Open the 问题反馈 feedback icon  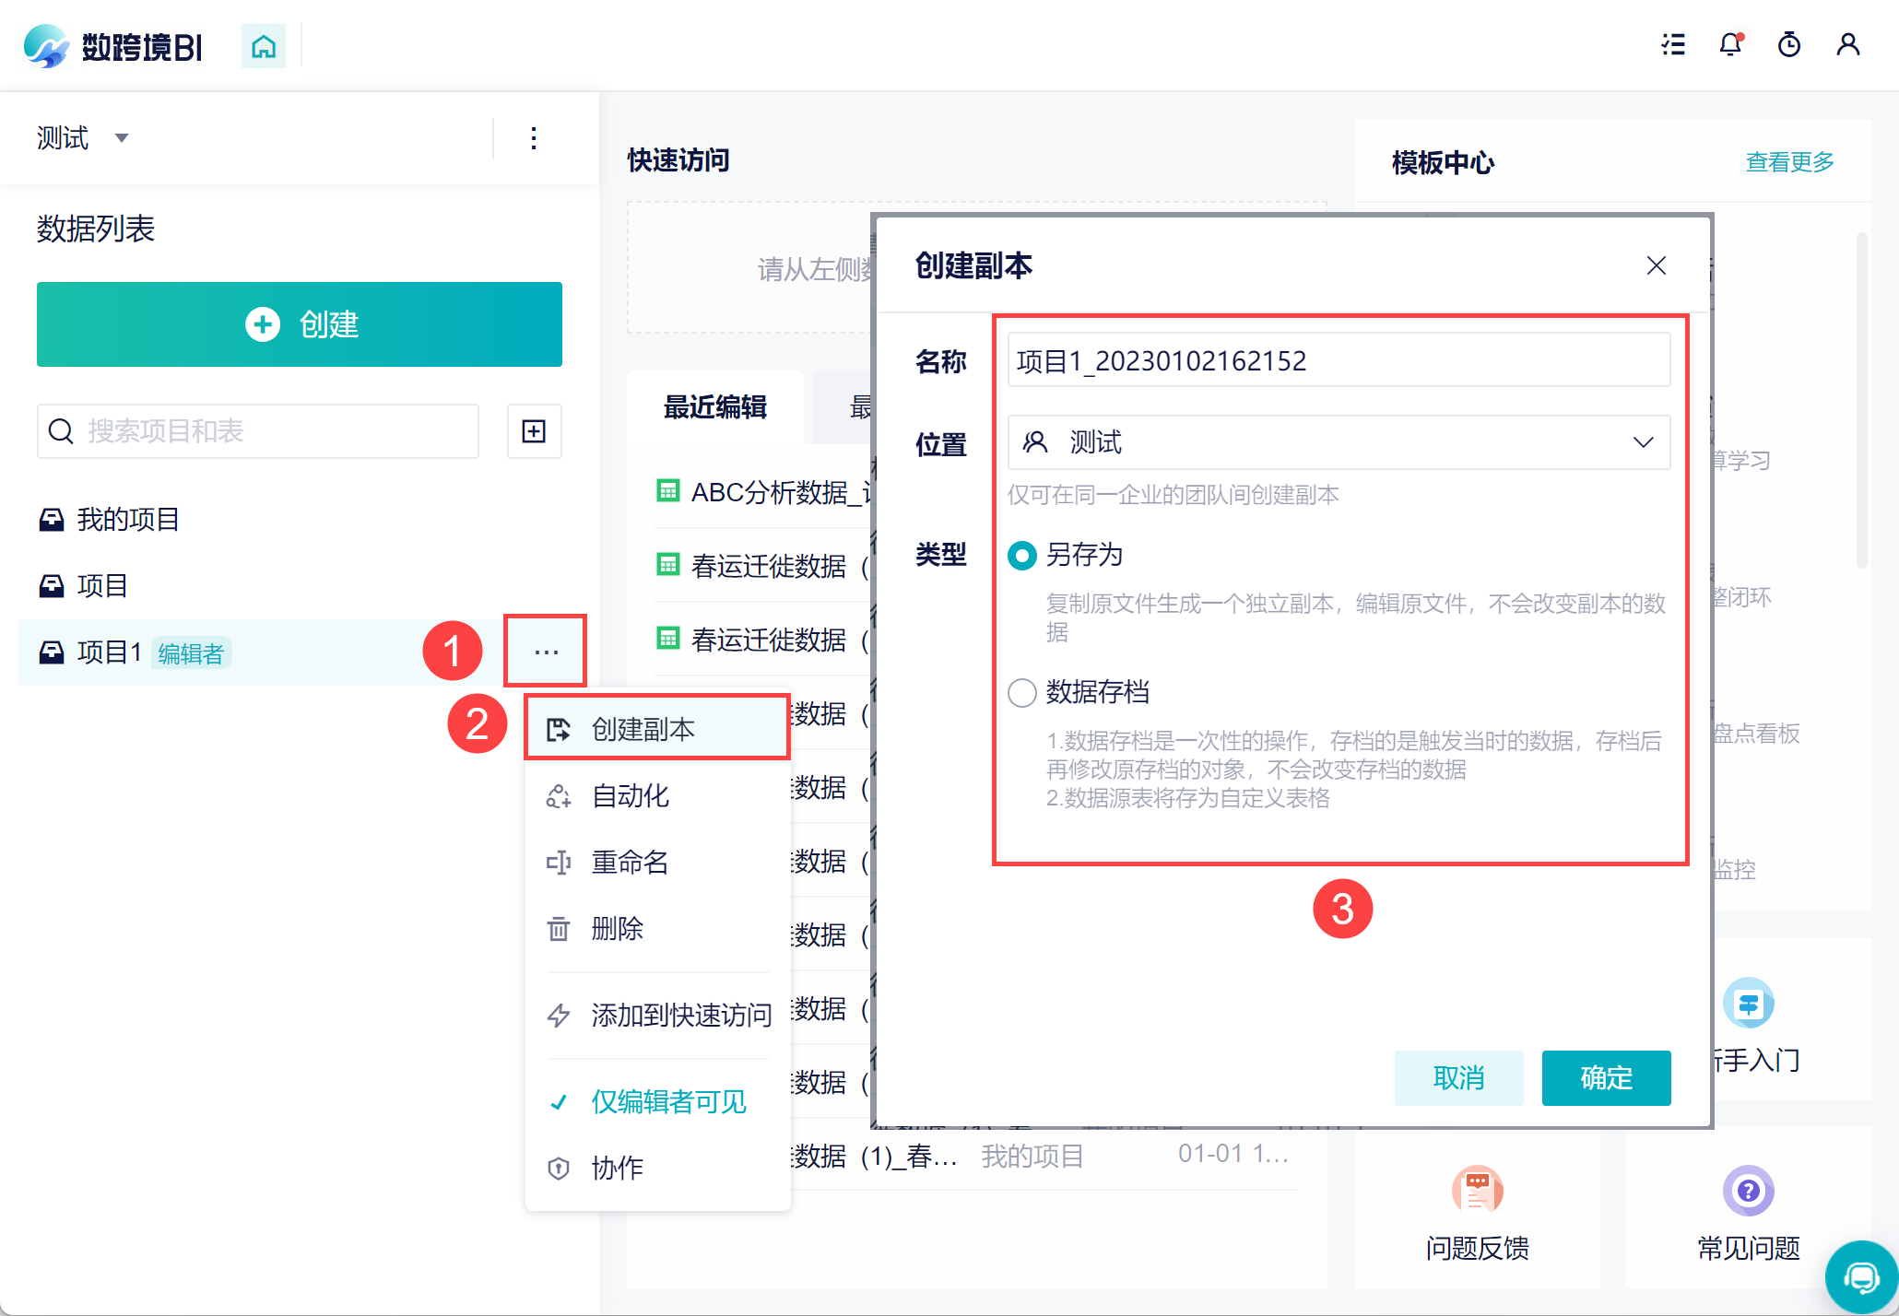1477,1190
